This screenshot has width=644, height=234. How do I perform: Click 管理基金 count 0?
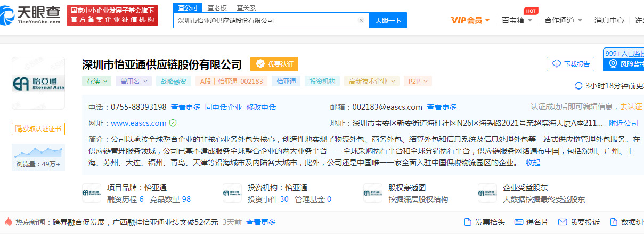(329, 199)
